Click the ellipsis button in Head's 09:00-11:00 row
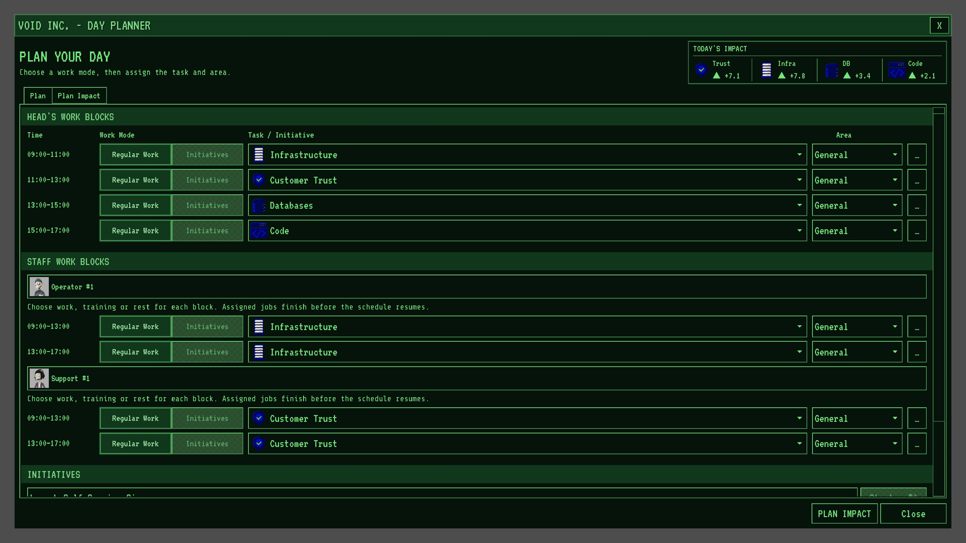Viewport: 966px width, 543px height. pyautogui.click(x=917, y=155)
